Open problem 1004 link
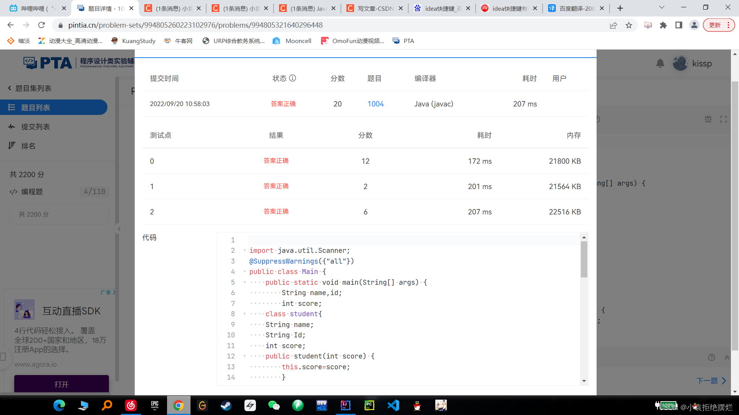Image resolution: width=739 pixels, height=415 pixels. (375, 104)
